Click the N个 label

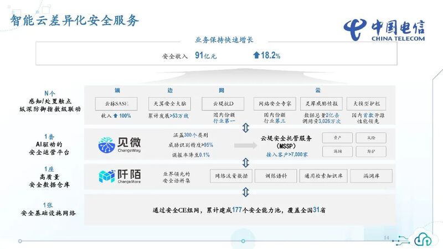pyautogui.click(x=50, y=94)
